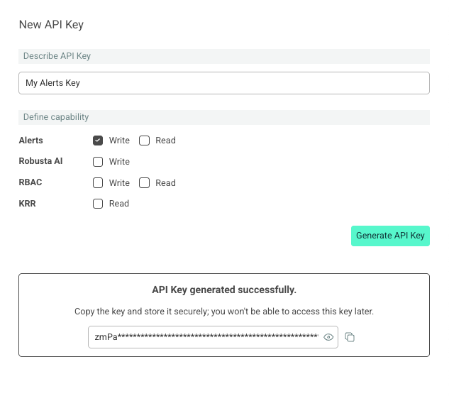Click the Read label text in KRR row
449x396 pixels.
119,204
